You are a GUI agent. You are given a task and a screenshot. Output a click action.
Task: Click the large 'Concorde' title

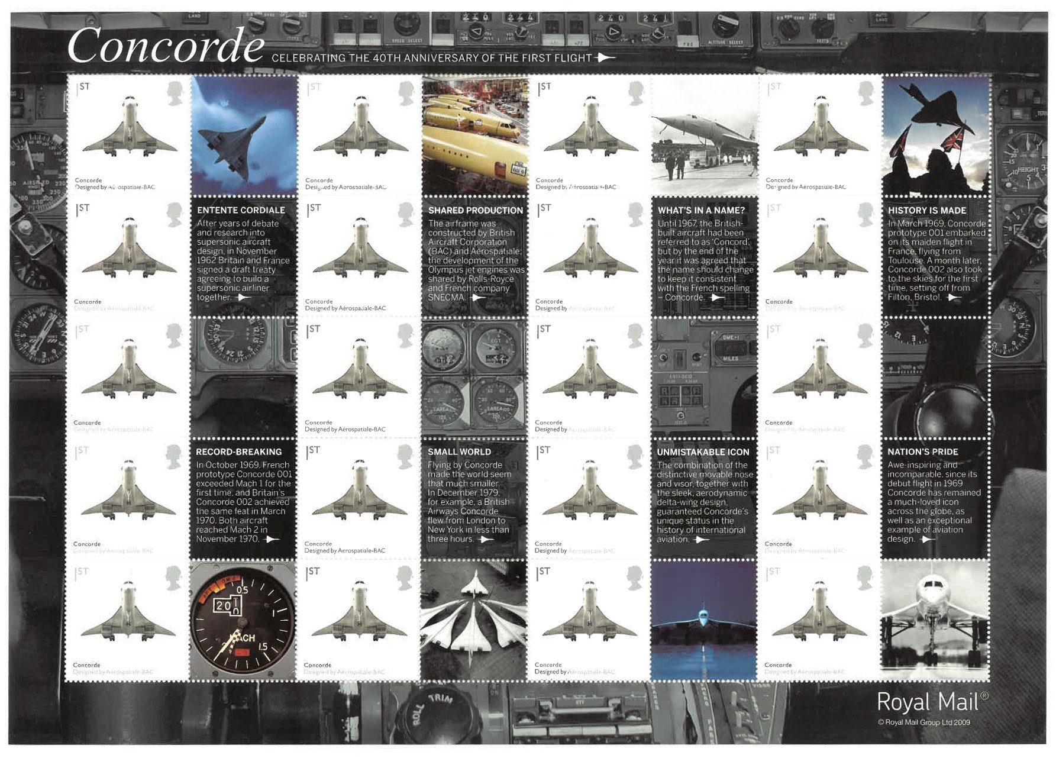click(x=166, y=45)
